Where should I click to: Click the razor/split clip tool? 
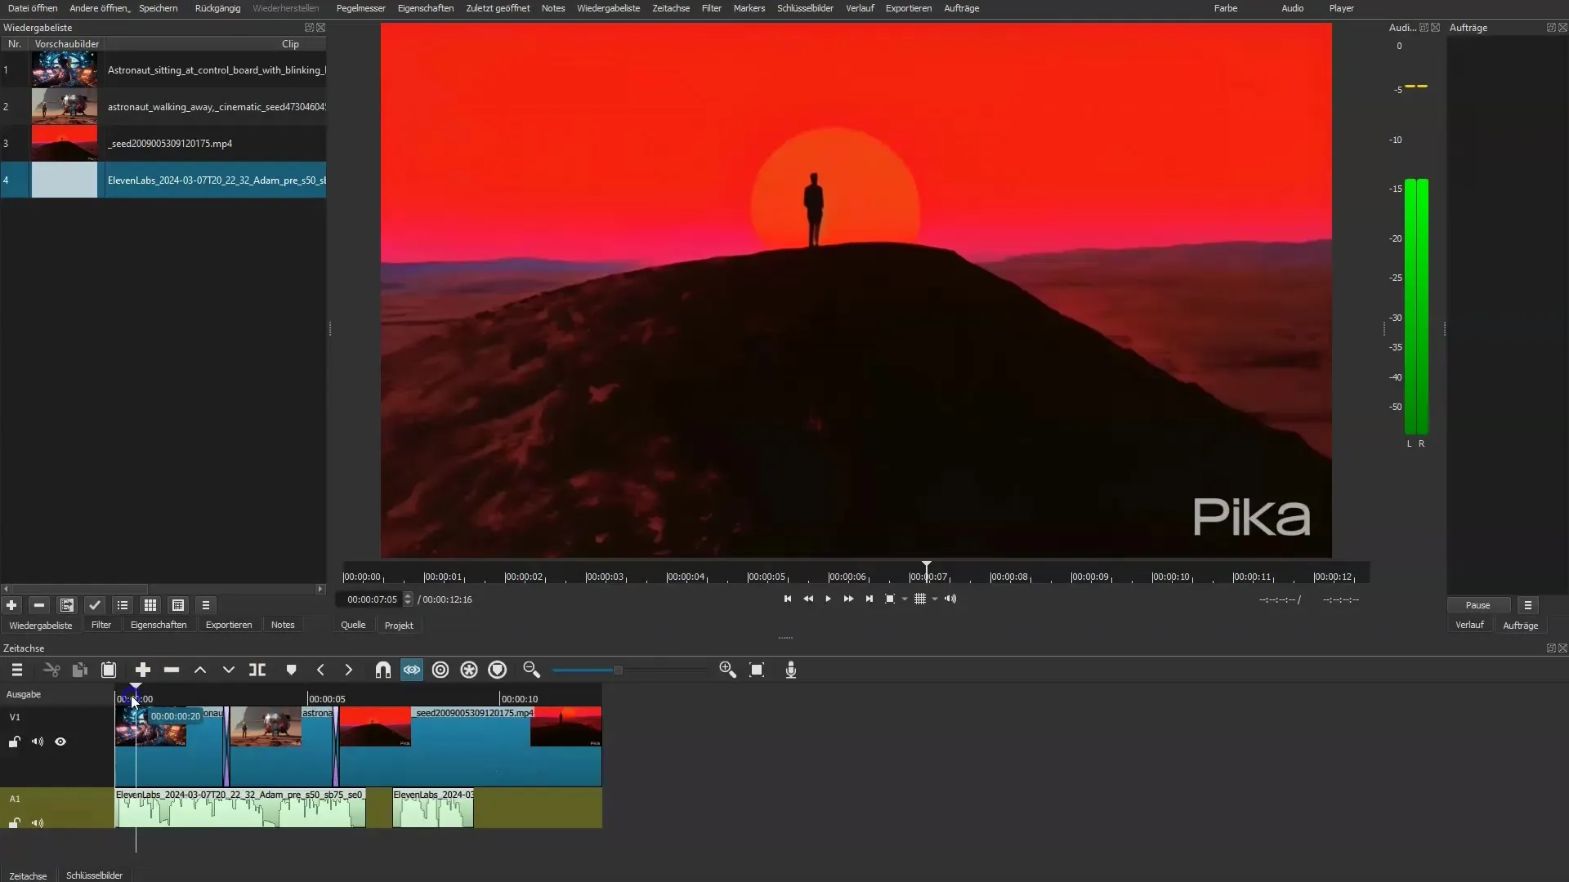(257, 669)
